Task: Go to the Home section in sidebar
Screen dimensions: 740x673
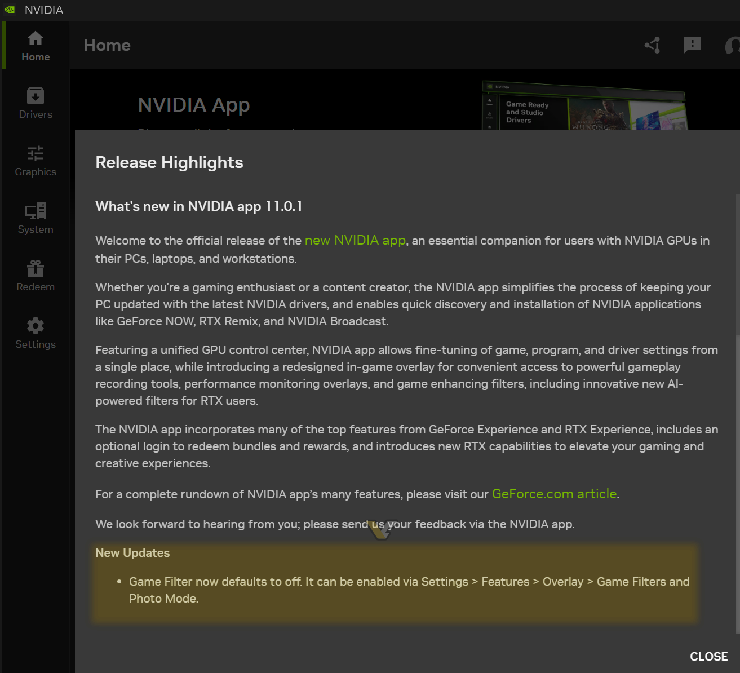Action: (36, 46)
